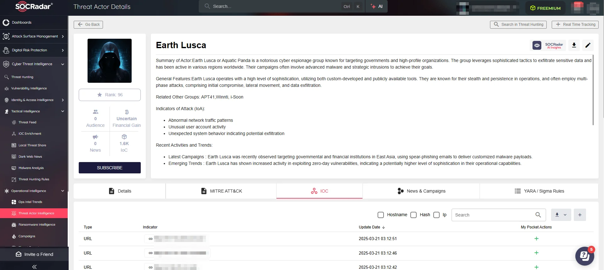Edit threat actor with pencil icon
The width and height of the screenshot is (604, 270).
tap(588, 45)
